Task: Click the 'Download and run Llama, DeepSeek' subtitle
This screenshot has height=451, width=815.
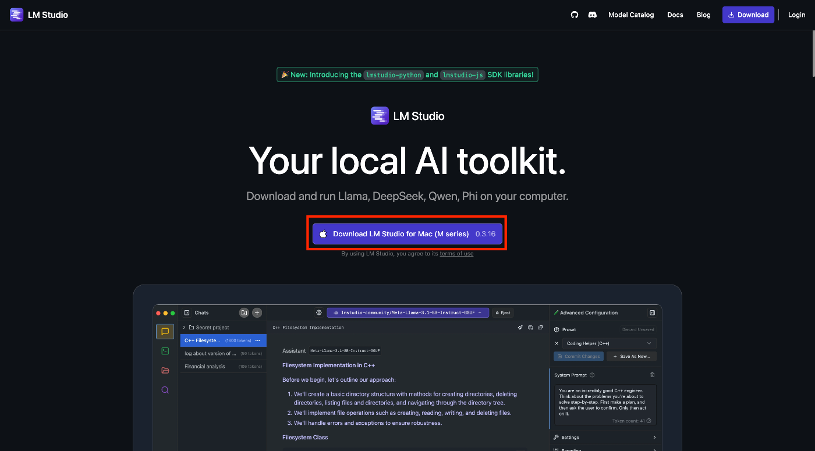Action: click(x=408, y=196)
